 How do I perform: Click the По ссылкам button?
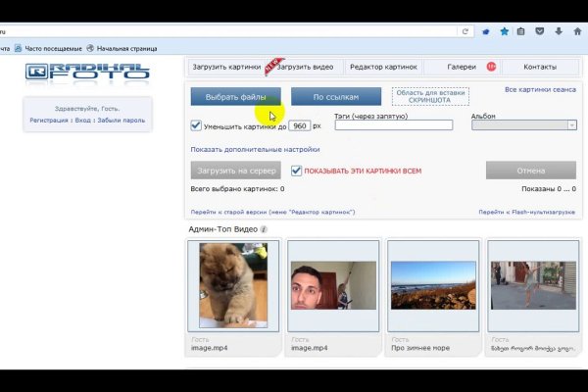[x=336, y=97]
